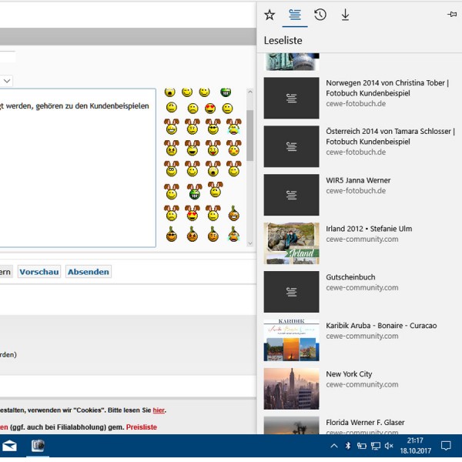Insert the green grinning bunny-ear smiley
462x462 pixels.
[x=195, y=192]
